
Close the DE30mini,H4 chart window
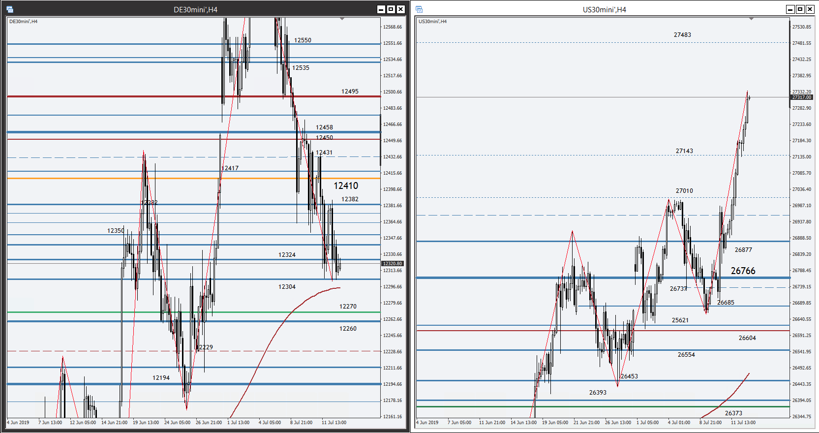401,9
